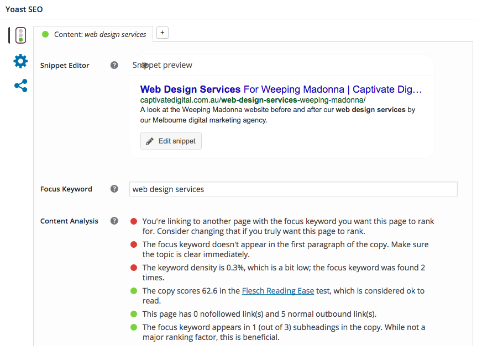The width and height of the screenshot is (477, 346).
Task: Click green bullet for nofollowed links result
Action: pos(134,314)
